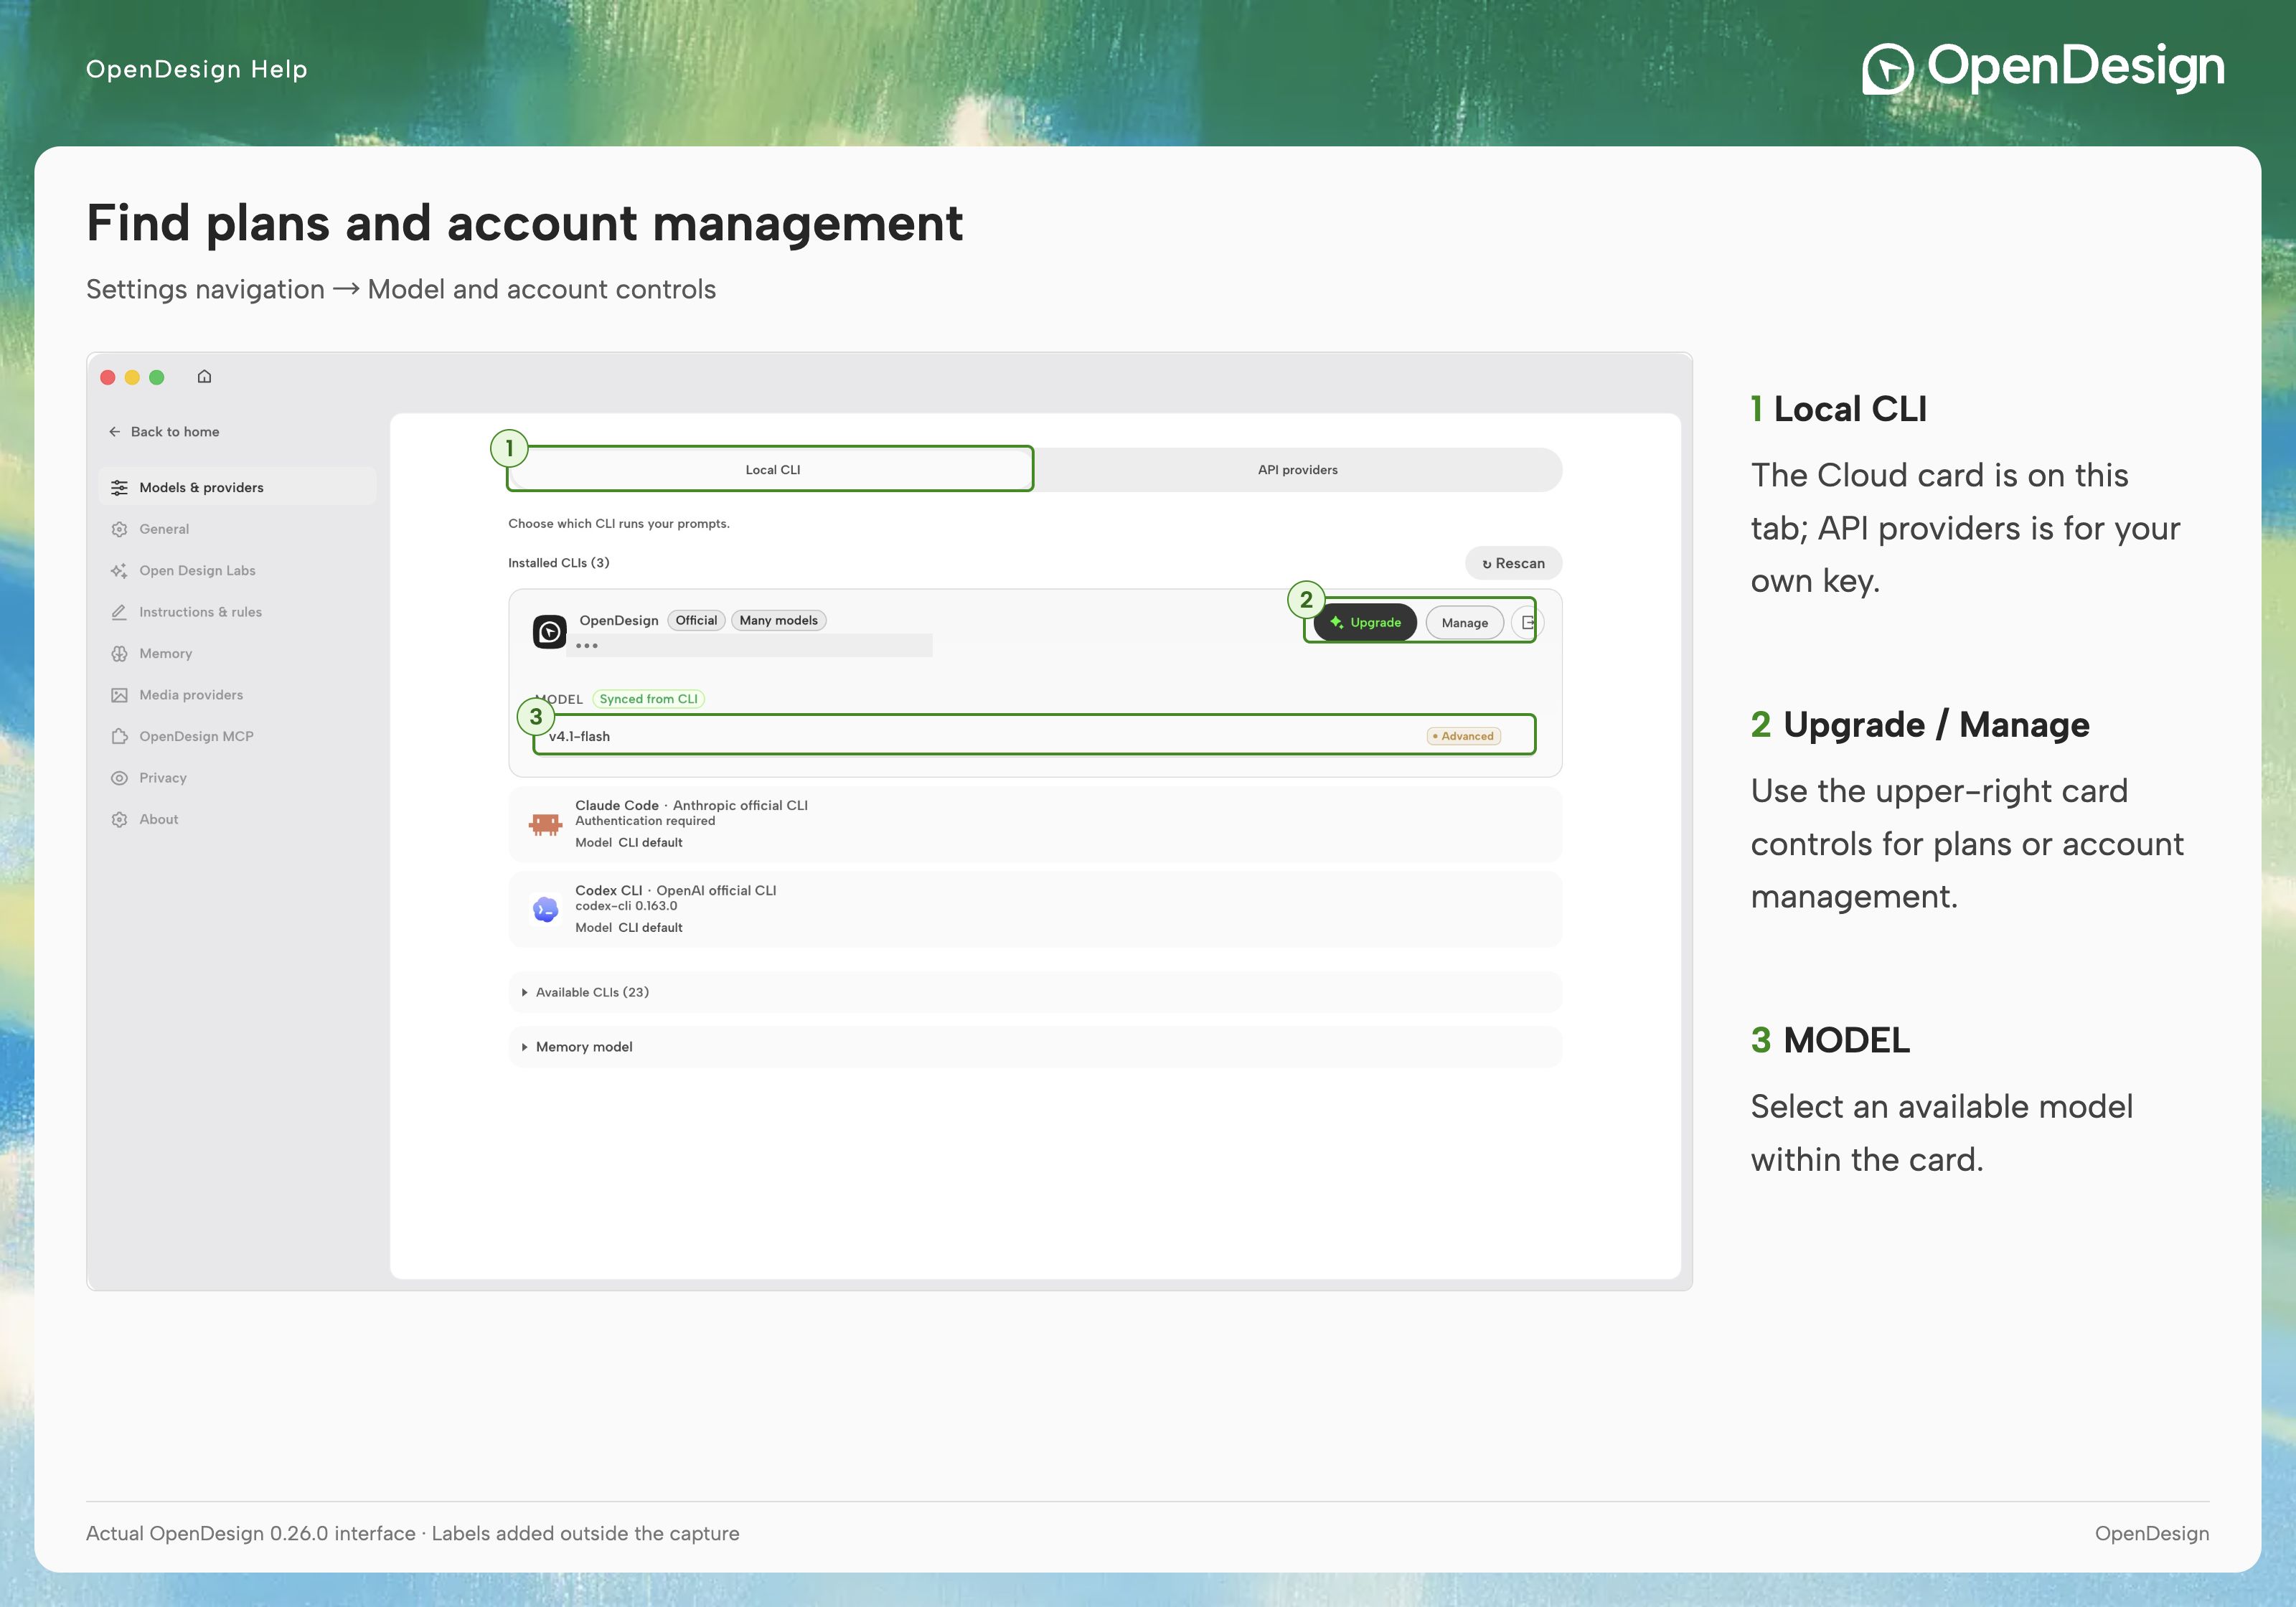Click the Synced from CLI badge
The height and width of the screenshot is (1607, 2296).
648,699
